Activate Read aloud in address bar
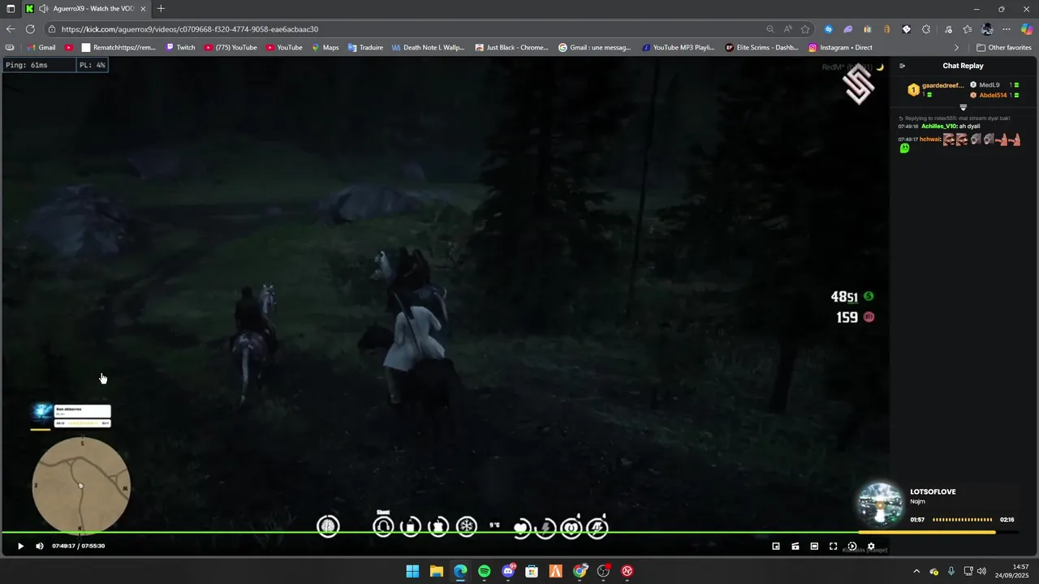Viewport: 1039px width, 584px height. pos(788,29)
